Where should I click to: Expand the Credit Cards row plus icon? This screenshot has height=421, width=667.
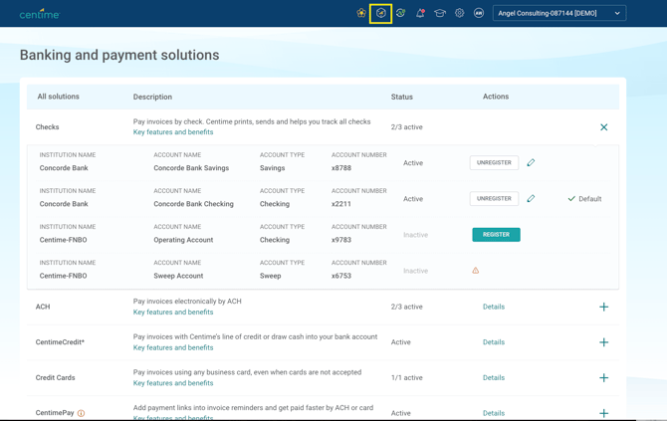coord(603,377)
